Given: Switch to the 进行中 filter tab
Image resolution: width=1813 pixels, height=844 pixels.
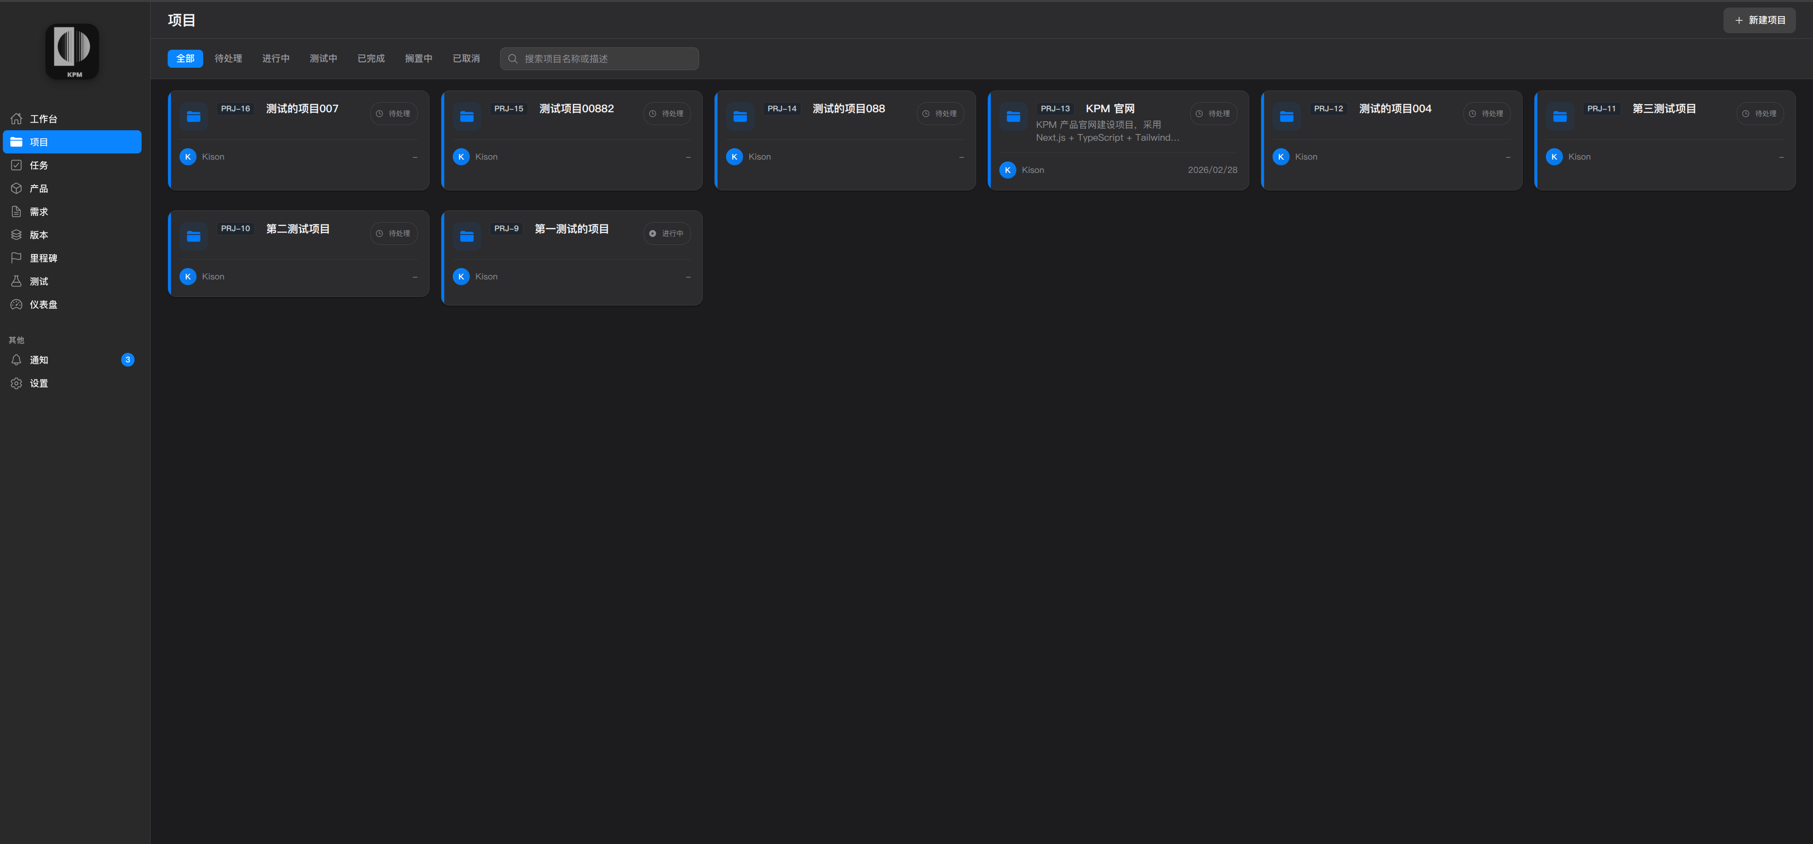Looking at the screenshot, I should click(x=276, y=58).
